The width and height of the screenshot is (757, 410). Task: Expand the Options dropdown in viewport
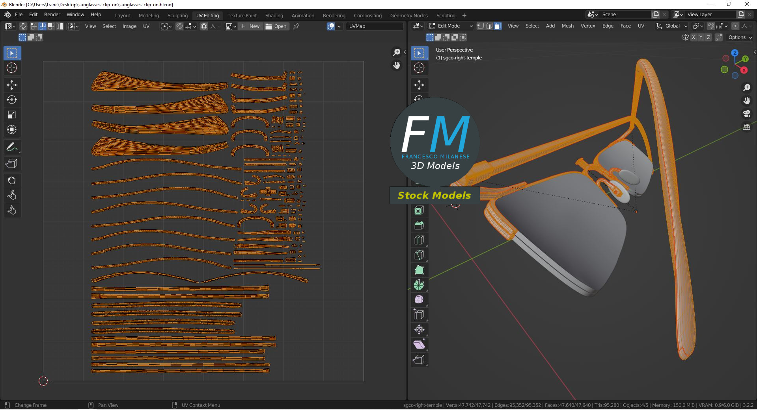[740, 37]
